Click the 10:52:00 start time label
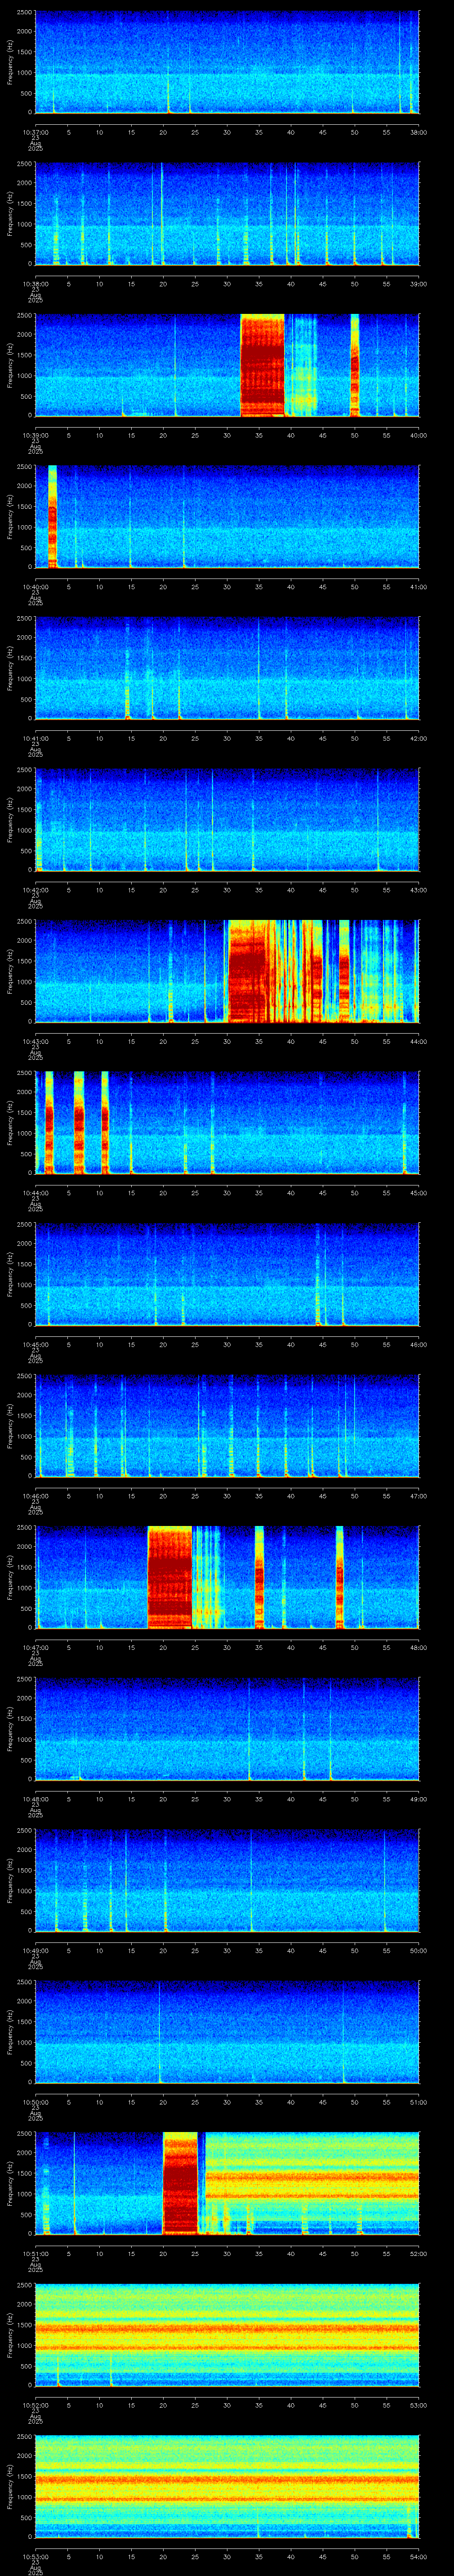454x2576 pixels. coord(35,2405)
